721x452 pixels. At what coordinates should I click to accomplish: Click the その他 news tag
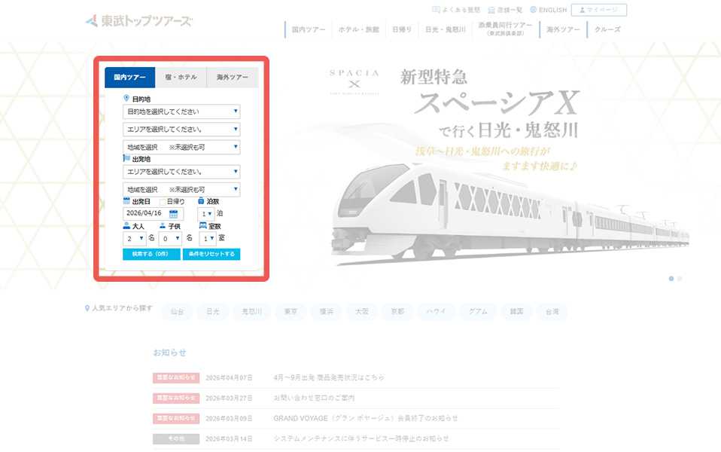click(176, 438)
